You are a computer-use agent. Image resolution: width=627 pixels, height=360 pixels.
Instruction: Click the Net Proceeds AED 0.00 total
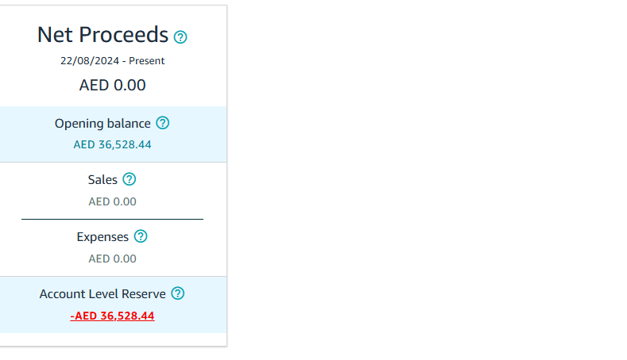click(x=112, y=85)
